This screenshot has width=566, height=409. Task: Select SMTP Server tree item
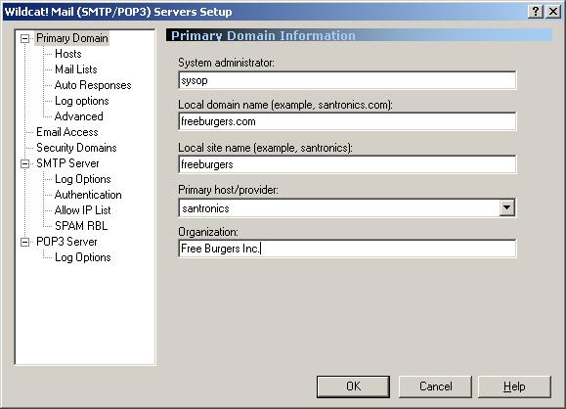click(x=67, y=163)
